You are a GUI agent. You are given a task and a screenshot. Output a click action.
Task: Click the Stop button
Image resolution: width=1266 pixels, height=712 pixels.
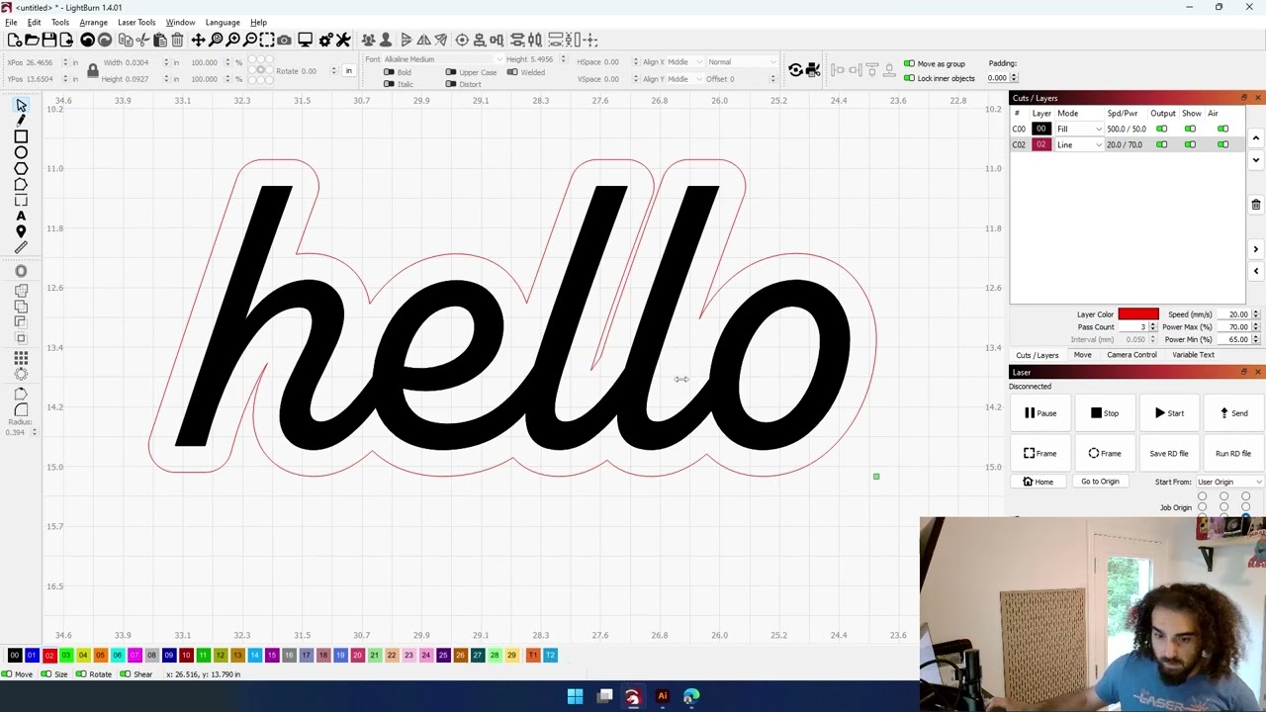tap(1104, 413)
